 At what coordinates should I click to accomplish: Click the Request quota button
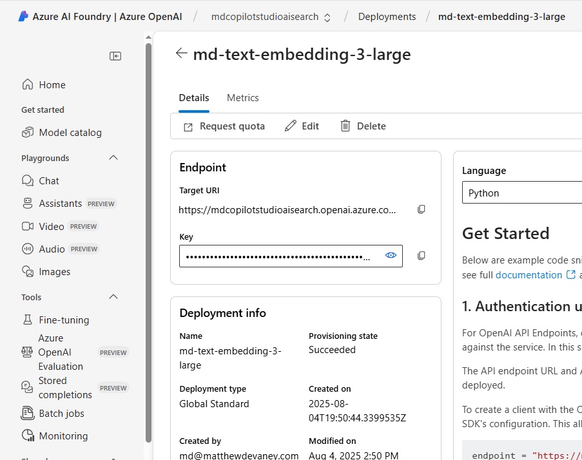tap(224, 126)
